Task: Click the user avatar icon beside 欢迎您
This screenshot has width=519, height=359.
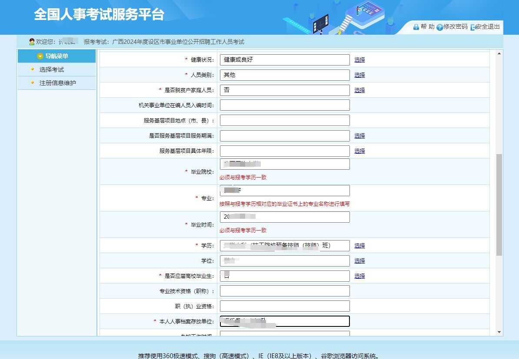Action: coord(32,42)
